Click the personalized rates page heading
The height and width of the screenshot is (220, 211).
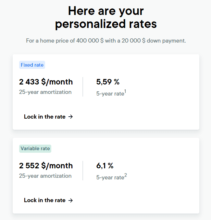pos(106,18)
